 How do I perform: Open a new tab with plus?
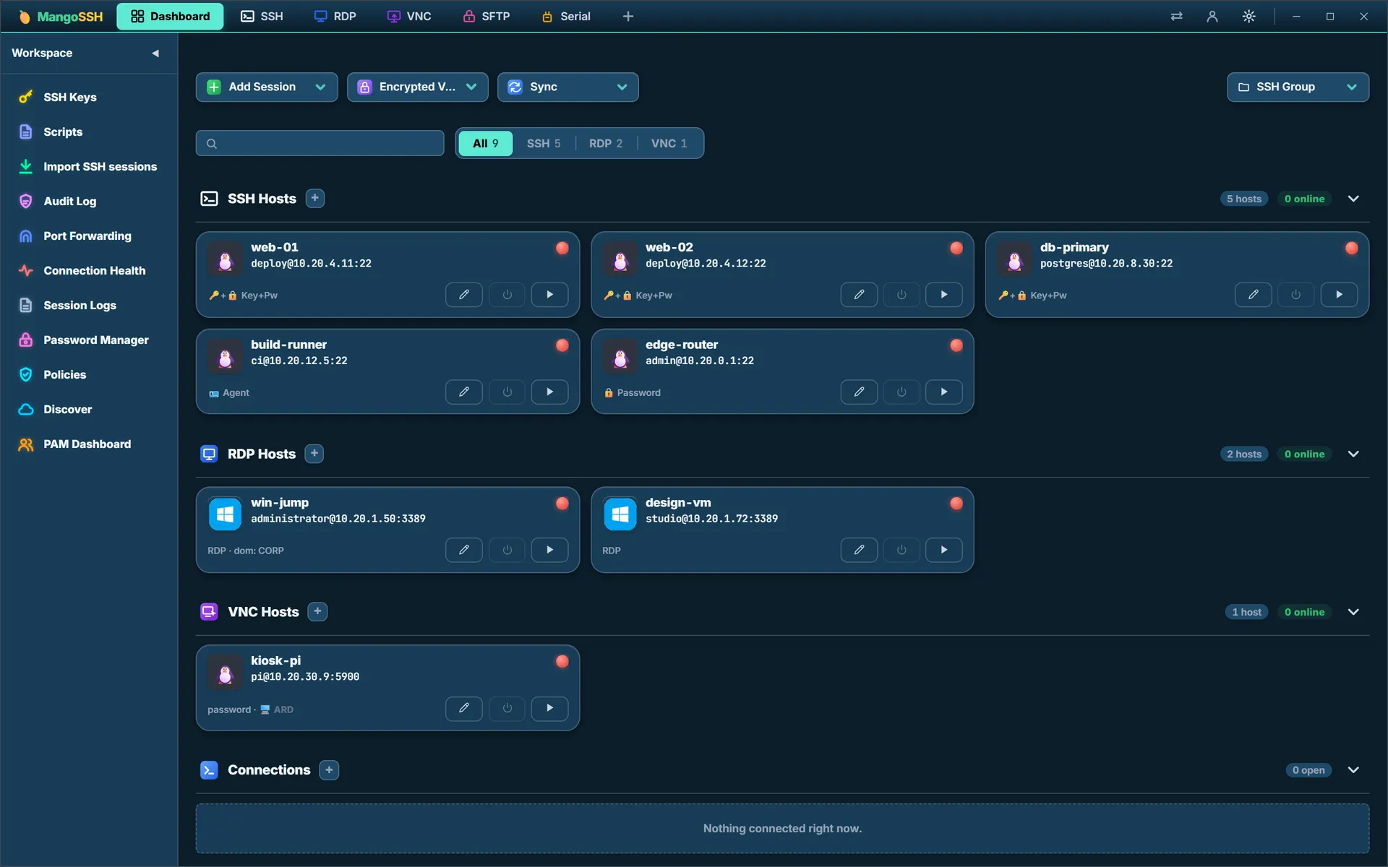(x=627, y=16)
